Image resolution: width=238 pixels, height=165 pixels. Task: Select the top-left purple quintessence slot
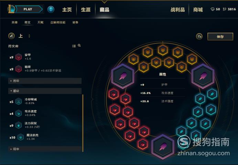[123, 76]
